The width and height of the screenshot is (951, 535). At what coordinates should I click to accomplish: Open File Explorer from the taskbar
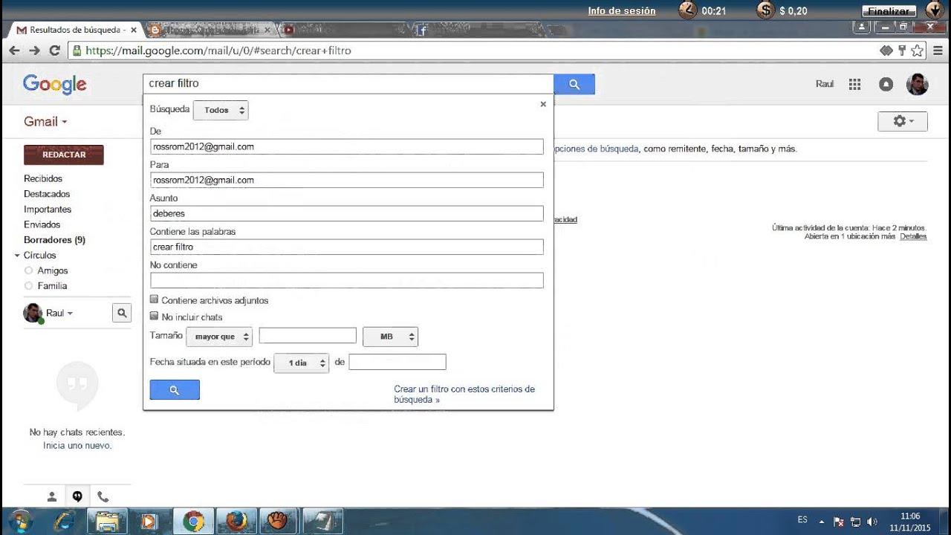tap(108, 521)
